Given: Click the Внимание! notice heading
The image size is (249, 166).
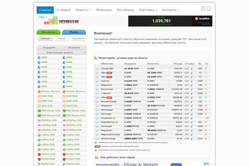Looking at the screenshot, I should tap(103, 33).
